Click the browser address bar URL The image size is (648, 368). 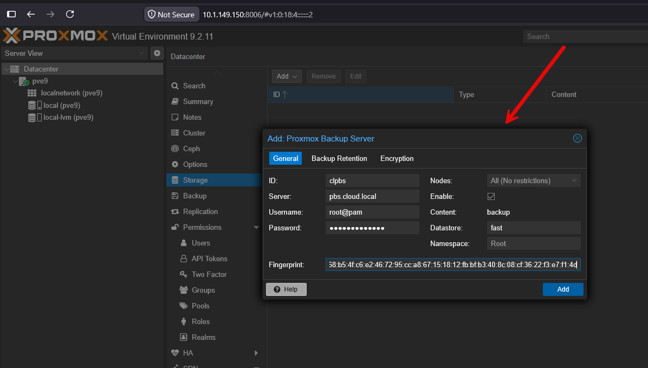(x=257, y=15)
